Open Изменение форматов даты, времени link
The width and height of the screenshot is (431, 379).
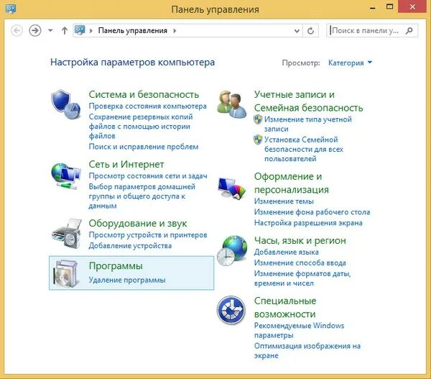click(302, 278)
